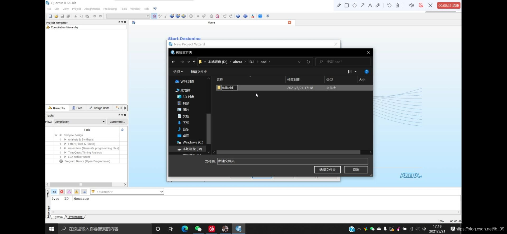Toggle the error messages filter icon
The image size is (507, 234).
62,192
